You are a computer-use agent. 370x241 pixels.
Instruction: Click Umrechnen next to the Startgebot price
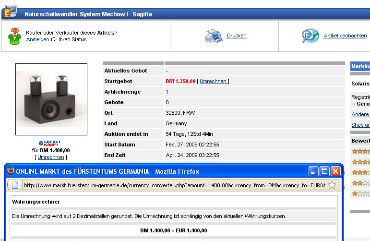[213, 82]
